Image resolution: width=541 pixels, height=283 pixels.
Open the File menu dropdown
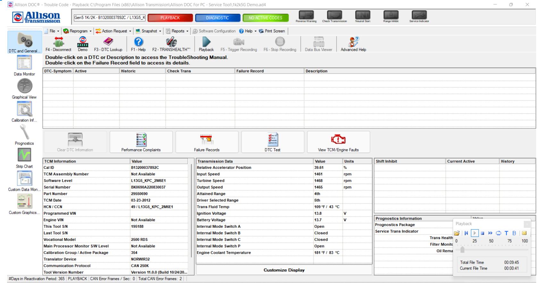coord(52,31)
